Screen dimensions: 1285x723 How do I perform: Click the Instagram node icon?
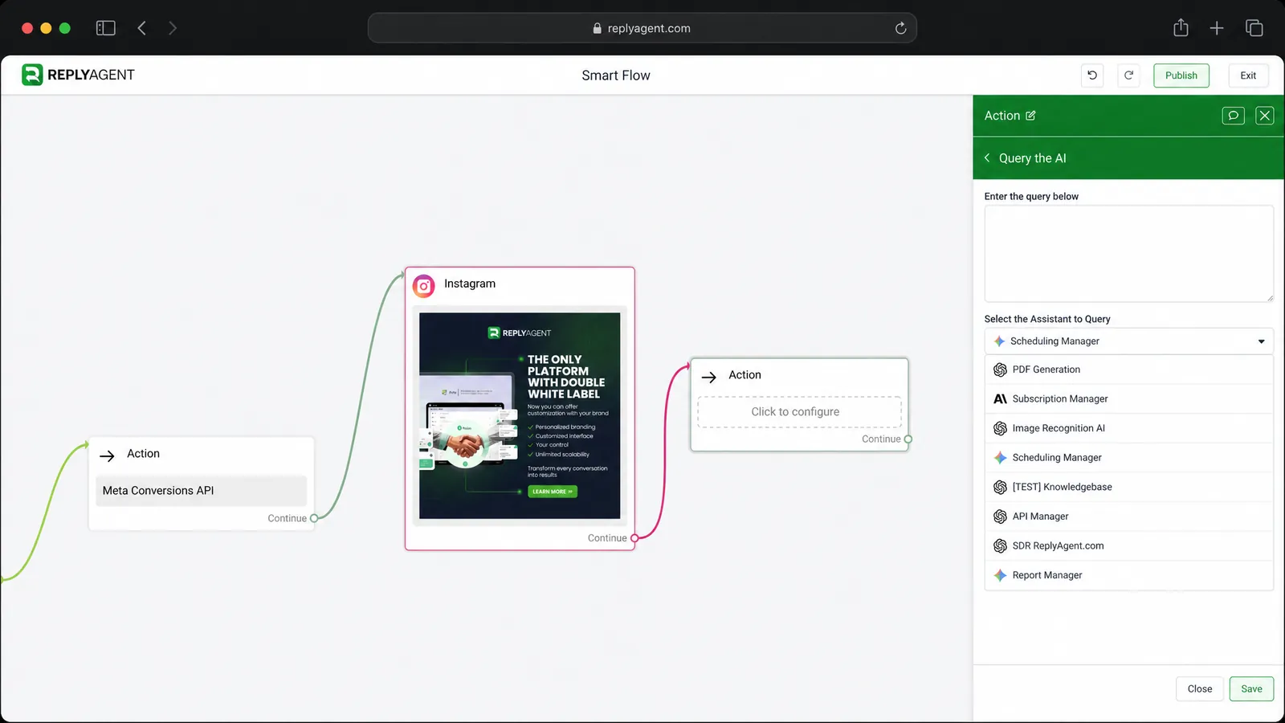[424, 285]
